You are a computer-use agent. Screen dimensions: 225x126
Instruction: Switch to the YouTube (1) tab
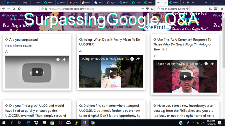coord(74,3)
